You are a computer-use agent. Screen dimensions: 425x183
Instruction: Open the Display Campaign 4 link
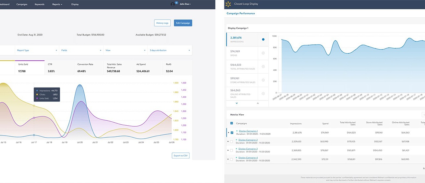coord(248,158)
